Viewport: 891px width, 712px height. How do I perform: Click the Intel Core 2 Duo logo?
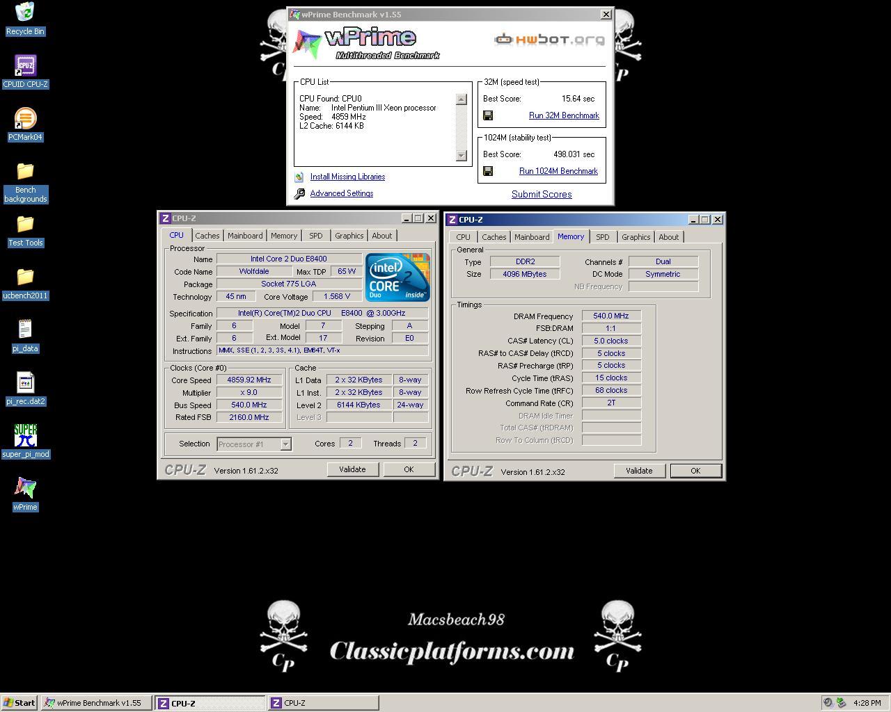[x=397, y=277]
